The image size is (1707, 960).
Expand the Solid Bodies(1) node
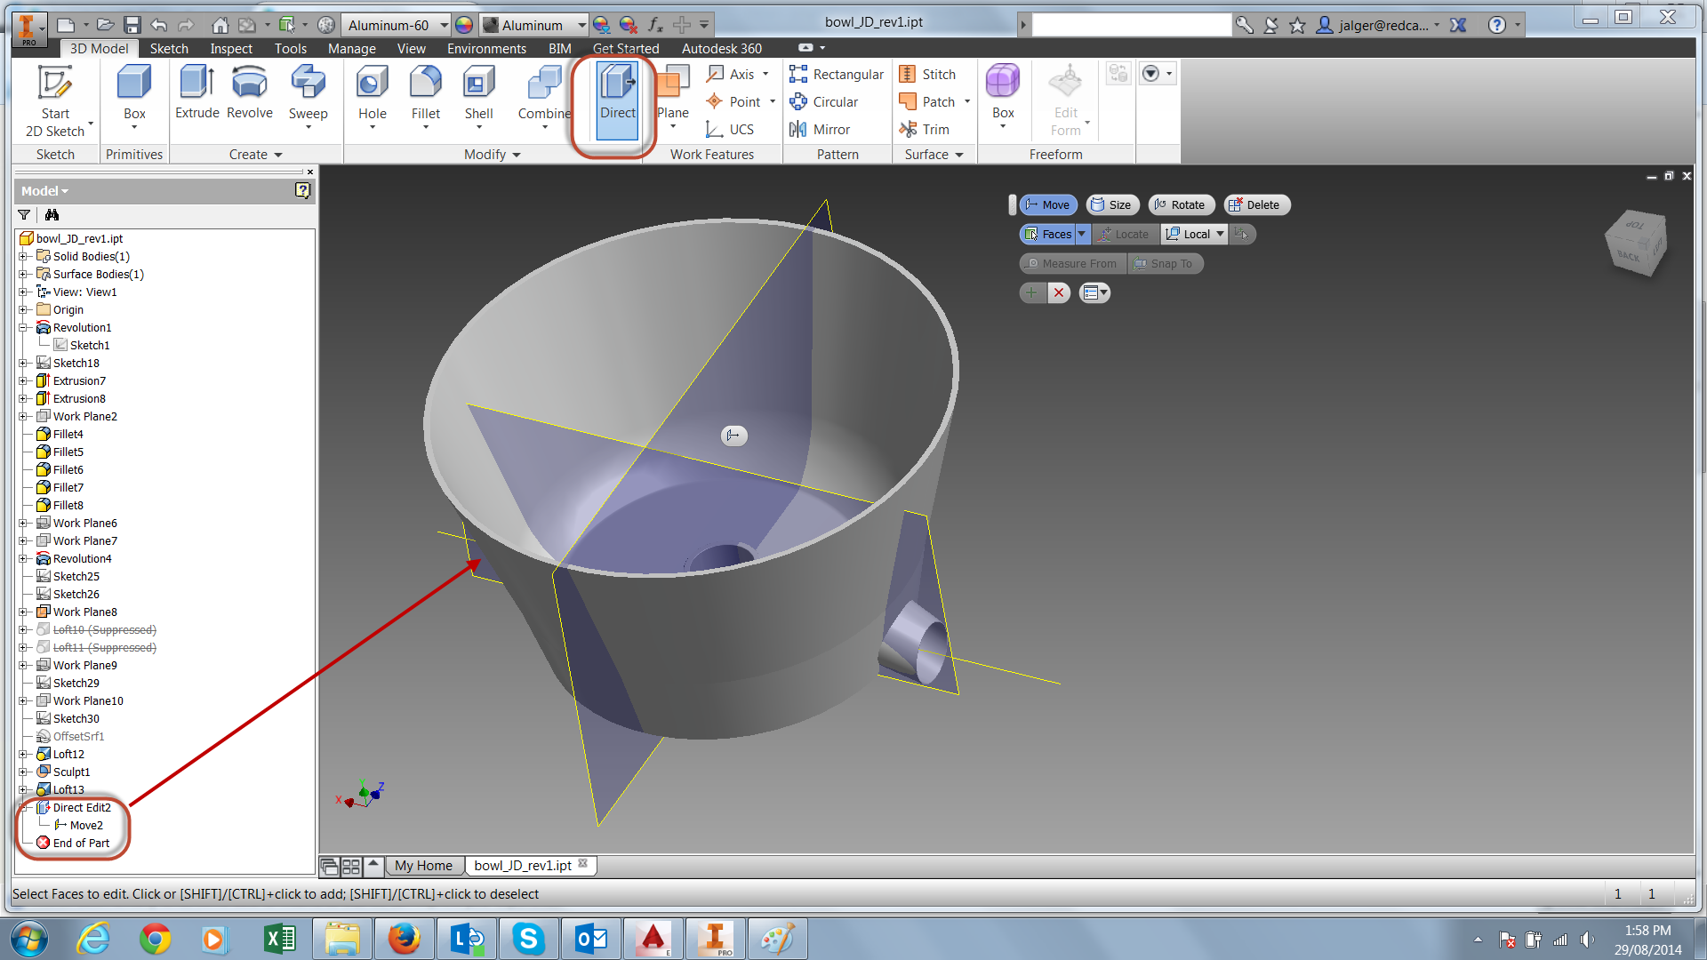pyautogui.click(x=24, y=257)
